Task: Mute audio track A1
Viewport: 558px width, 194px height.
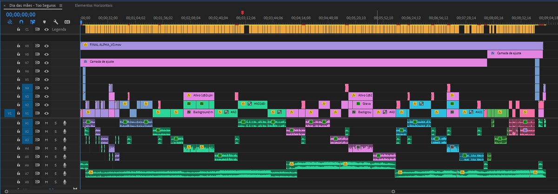Action: click(x=46, y=123)
